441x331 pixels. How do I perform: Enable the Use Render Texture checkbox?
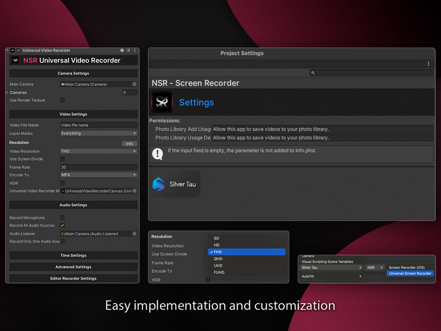[62, 100]
